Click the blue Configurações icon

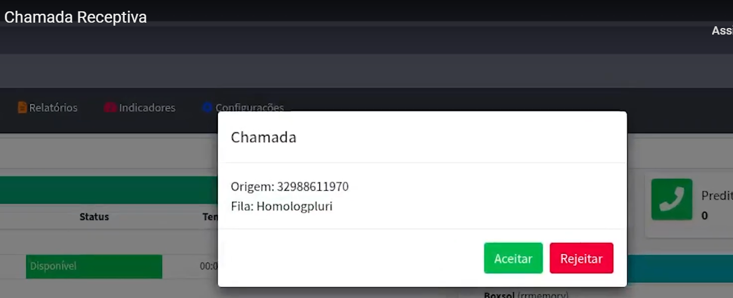[x=207, y=108]
